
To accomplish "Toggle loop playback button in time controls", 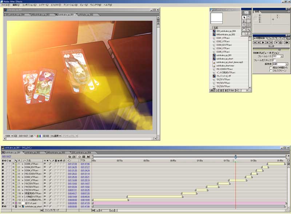I will point(280,43).
